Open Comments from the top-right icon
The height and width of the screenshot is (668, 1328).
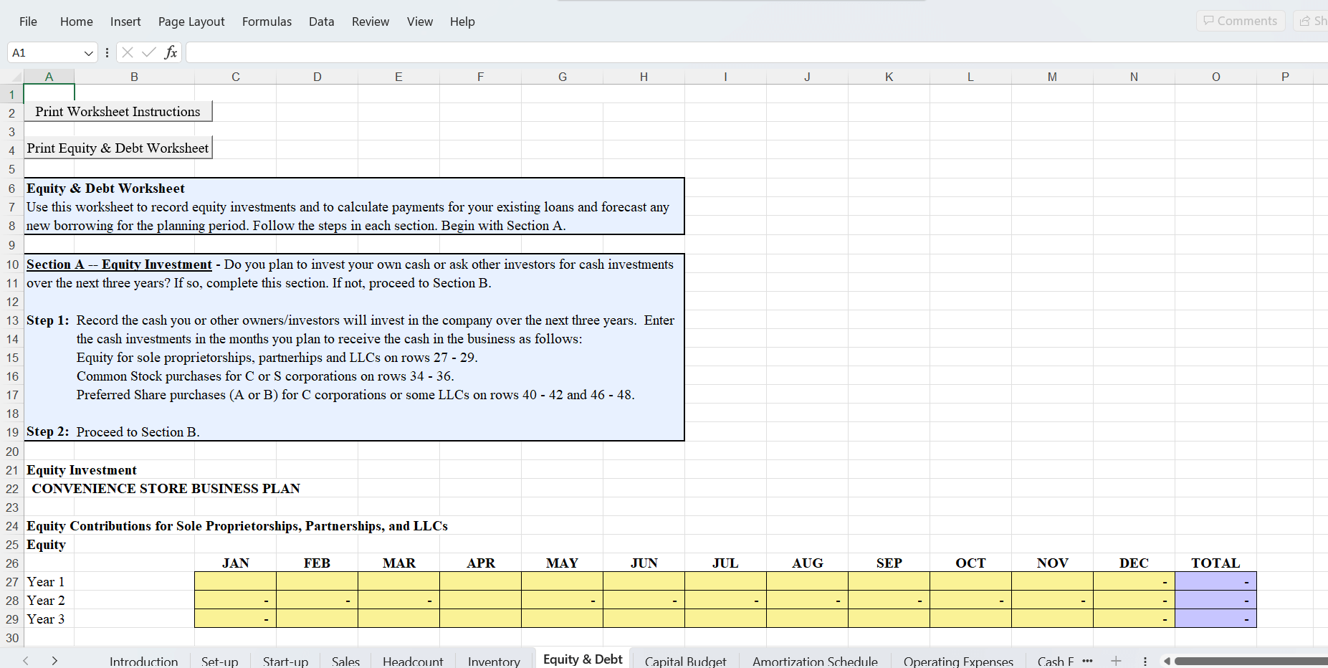click(1241, 20)
